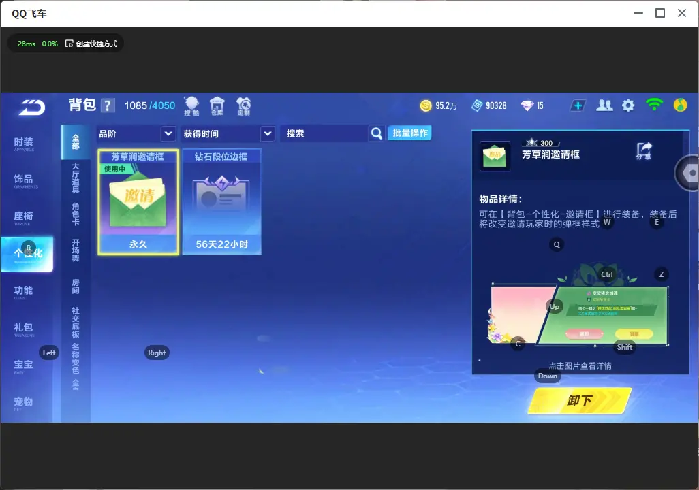
Task: Click the 1085/4050 capacity counter
Action: click(149, 105)
